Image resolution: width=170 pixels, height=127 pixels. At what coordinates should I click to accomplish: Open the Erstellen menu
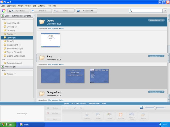pos(41,6)
